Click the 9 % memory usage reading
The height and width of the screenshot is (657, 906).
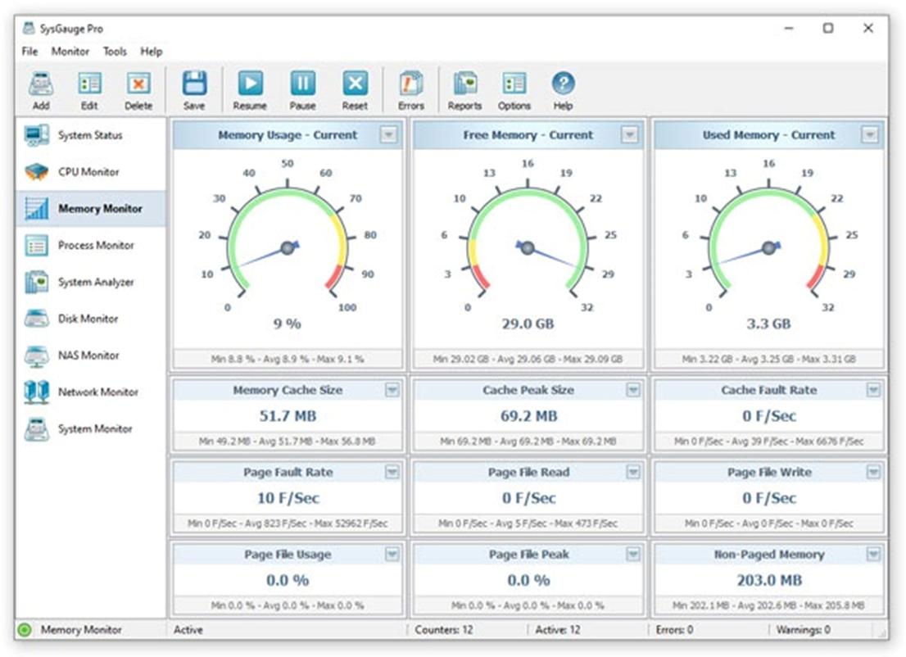[288, 324]
